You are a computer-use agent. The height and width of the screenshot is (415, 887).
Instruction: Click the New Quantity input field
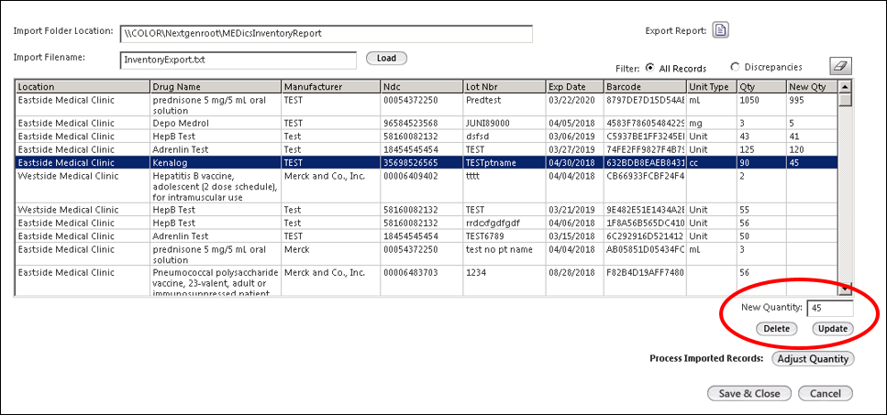830,309
